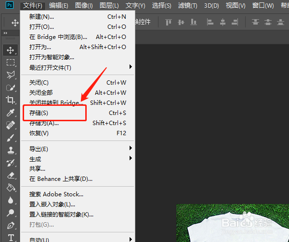Expand 最近打开文件(T) submenu
This screenshot has width=289, height=242.
click(x=78, y=67)
